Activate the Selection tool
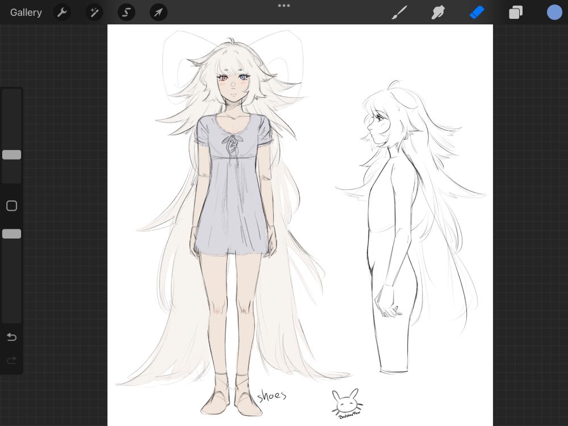Screen dimensions: 568x426 (127, 12)
